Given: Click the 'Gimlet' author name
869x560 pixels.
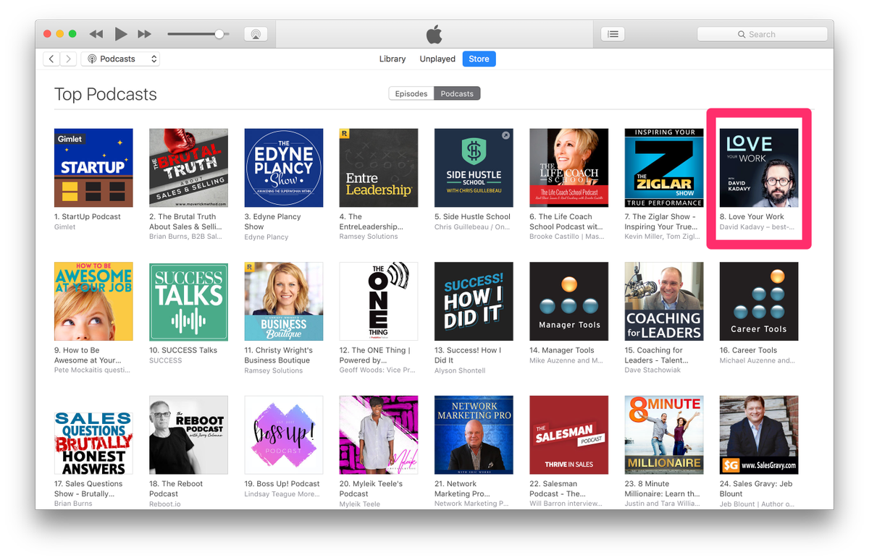Looking at the screenshot, I should tap(64, 226).
